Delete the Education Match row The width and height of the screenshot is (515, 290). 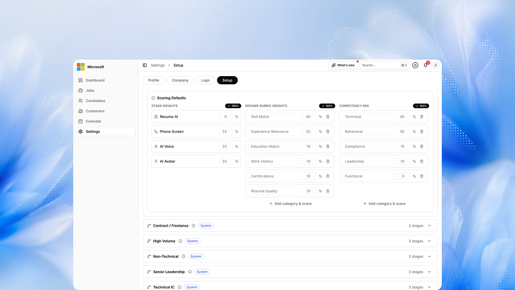coord(328,147)
